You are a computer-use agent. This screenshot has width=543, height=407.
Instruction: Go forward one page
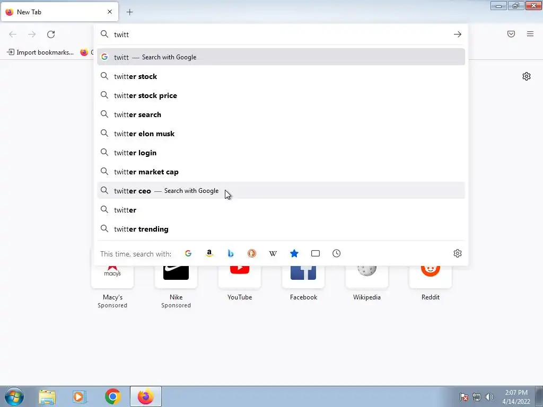[32, 34]
